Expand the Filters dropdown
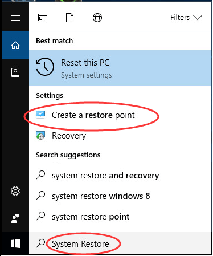The height and width of the screenshot is (256, 213). (186, 18)
